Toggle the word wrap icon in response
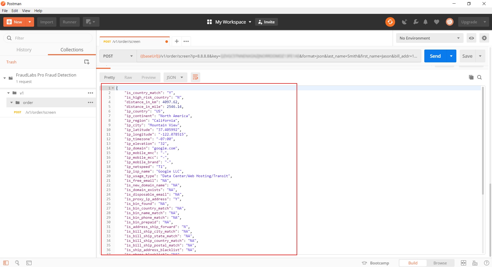The image size is (492, 267). (195, 77)
